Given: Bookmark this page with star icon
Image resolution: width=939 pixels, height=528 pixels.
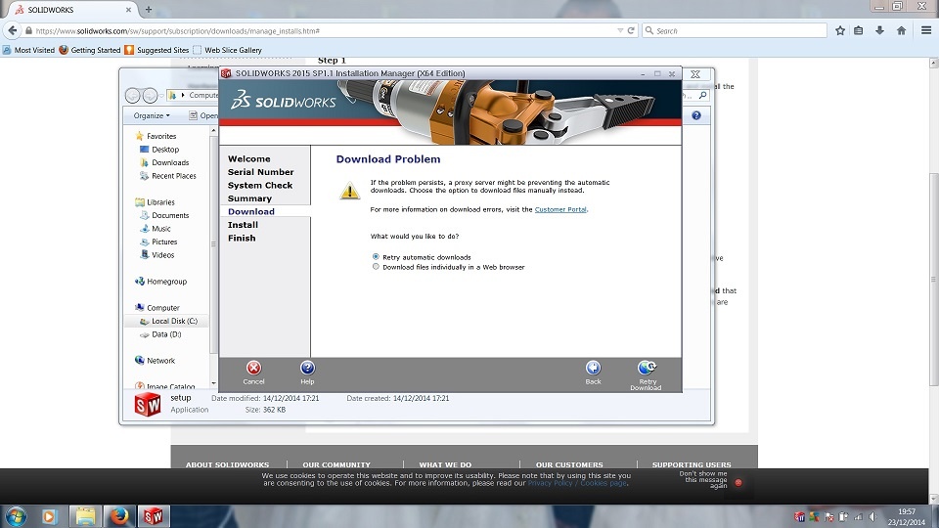Looking at the screenshot, I should 840,30.
